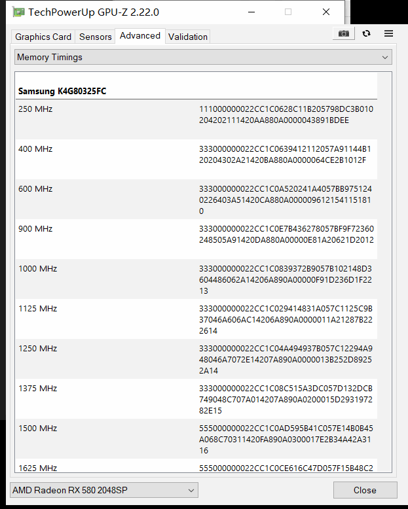Image resolution: width=408 pixels, height=509 pixels.
Task: Click the GPU-Z title bar app icon
Action: coord(18,12)
